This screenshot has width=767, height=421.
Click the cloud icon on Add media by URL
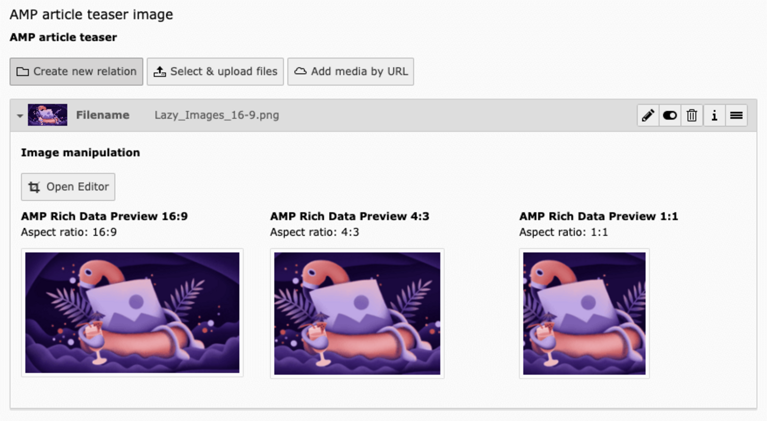[300, 71]
